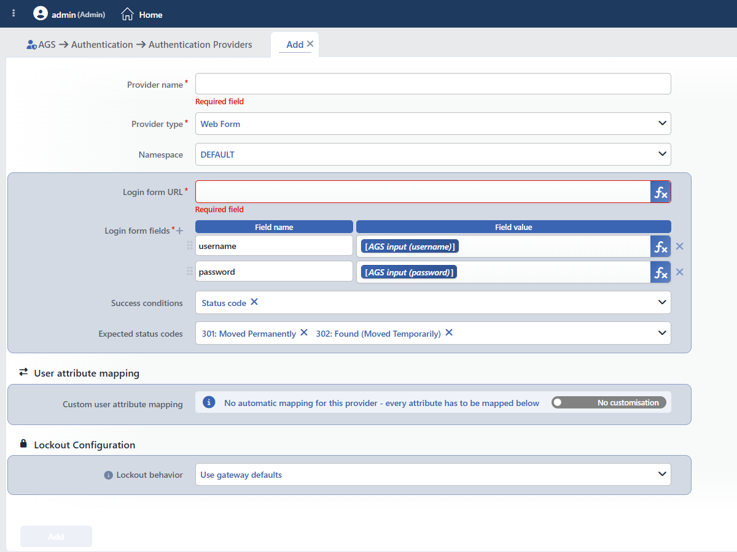This screenshot has width=737, height=552.
Task: Click the Required field message under Login form URL
Action: click(219, 210)
